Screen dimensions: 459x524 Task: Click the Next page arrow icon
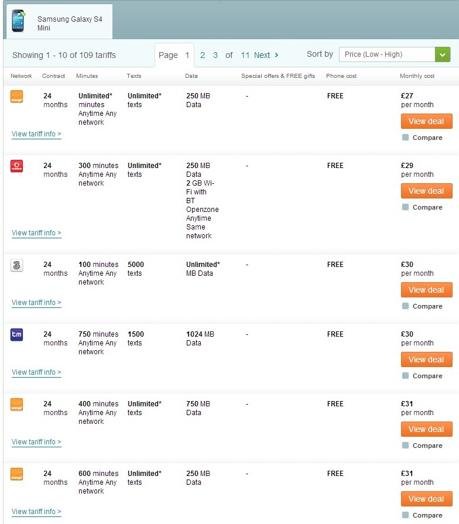coord(276,55)
